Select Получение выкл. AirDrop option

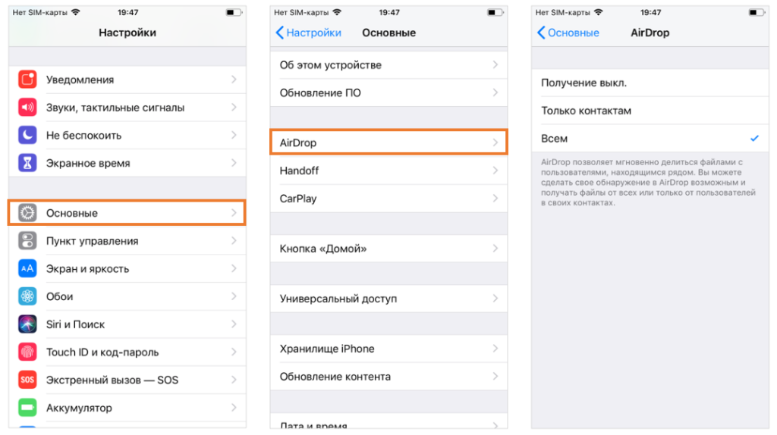point(650,83)
